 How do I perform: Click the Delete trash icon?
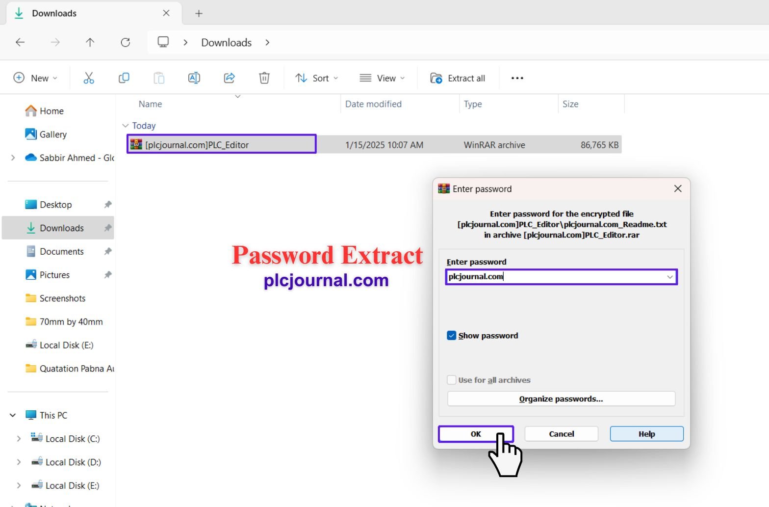264,78
